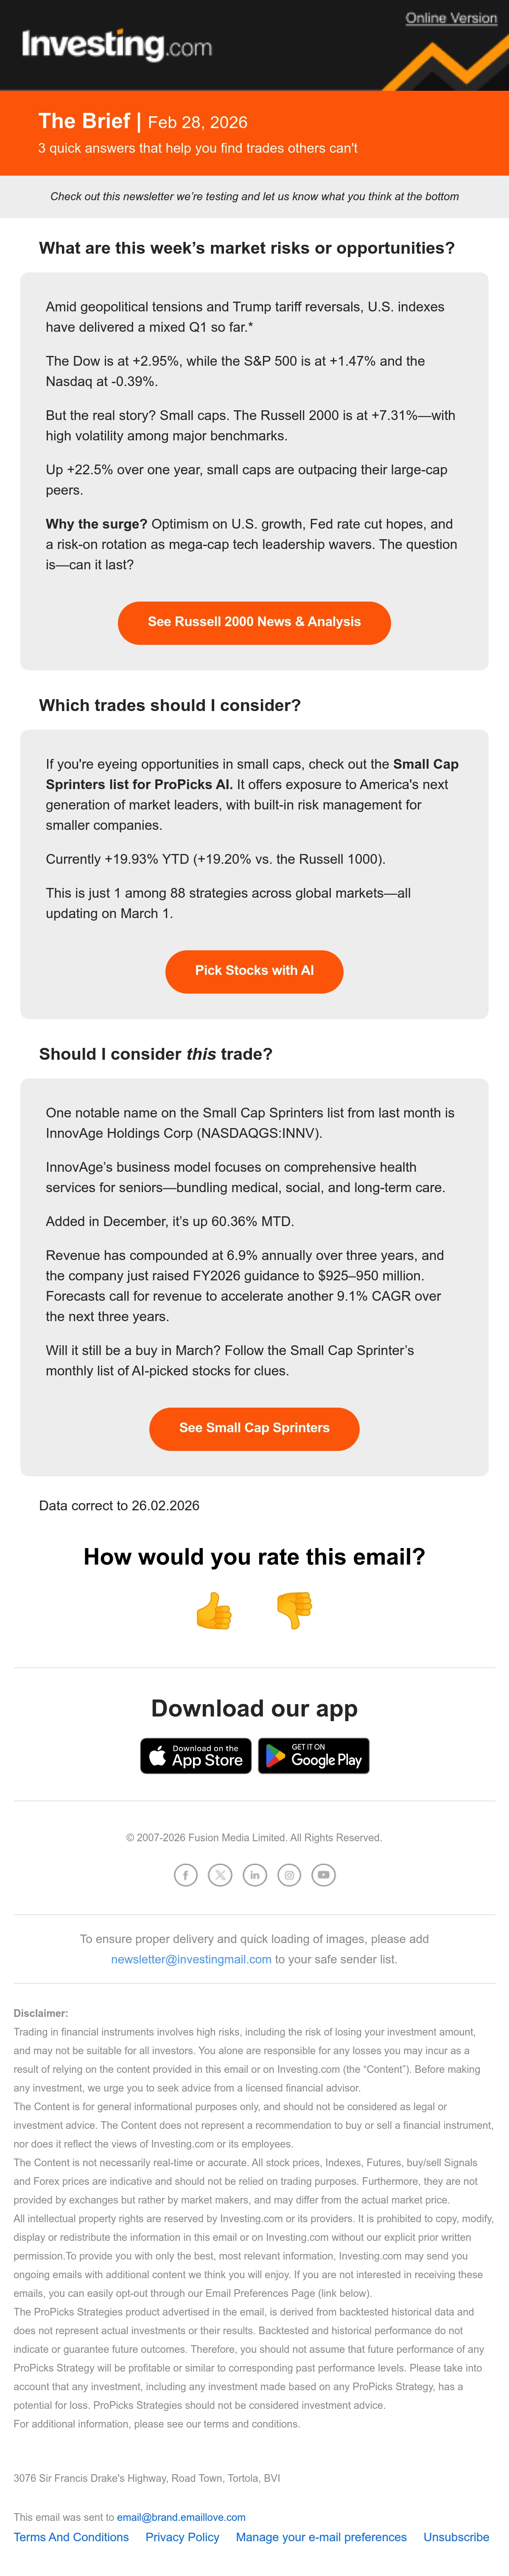
Task: Open the Facebook social icon
Action: click(186, 1875)
